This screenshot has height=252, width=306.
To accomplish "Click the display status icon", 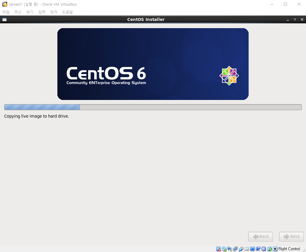I will pyautogui.click(x=252, y=249).
